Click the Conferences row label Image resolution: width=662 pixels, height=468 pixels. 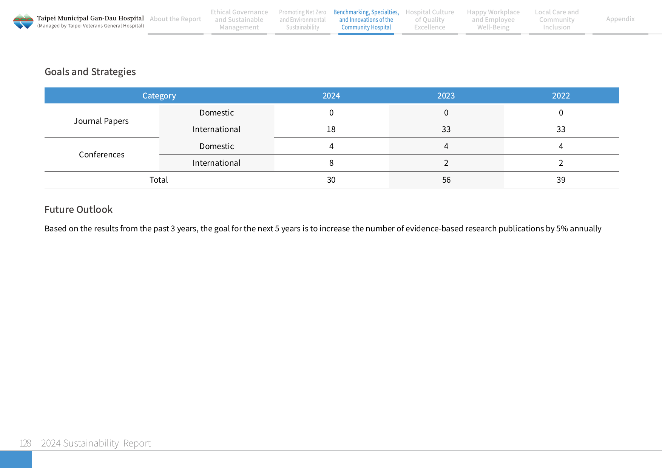click(102, 154)
